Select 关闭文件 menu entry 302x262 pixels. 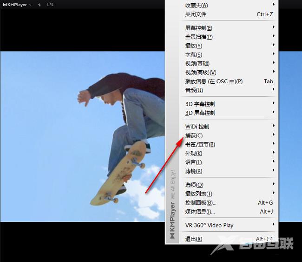(x=196, y=14)
